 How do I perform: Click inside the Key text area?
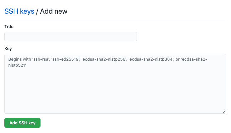tap(115, 84)
